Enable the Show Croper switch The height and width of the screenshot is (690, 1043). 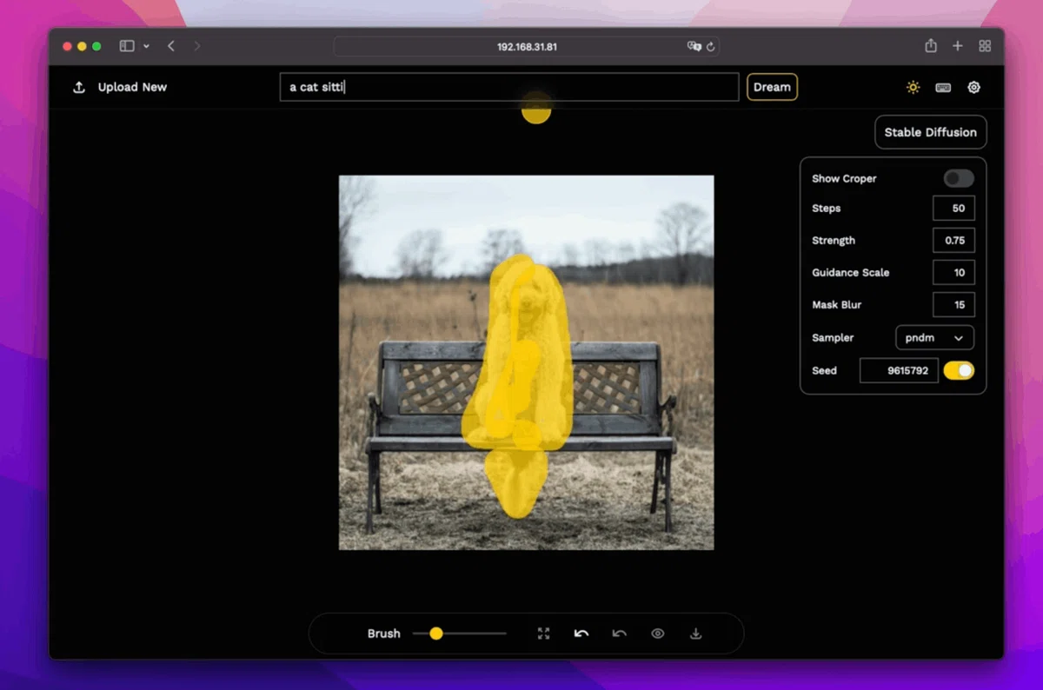click(x=959, y=178)
